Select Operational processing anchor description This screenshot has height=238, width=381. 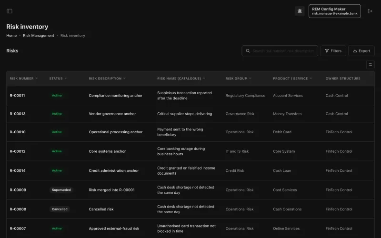click(x=116, y=132)
